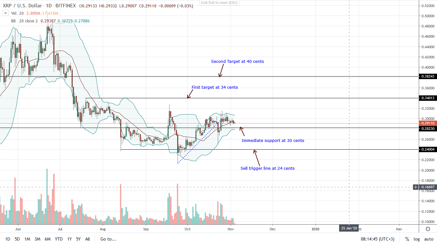Select the All date range
Viewport: 437px width, 245px height.
point(87,239)
